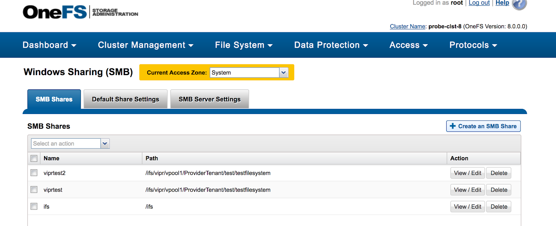556x226 pixels.
Task: Delete the viprtest share
Action: point(499,190)
